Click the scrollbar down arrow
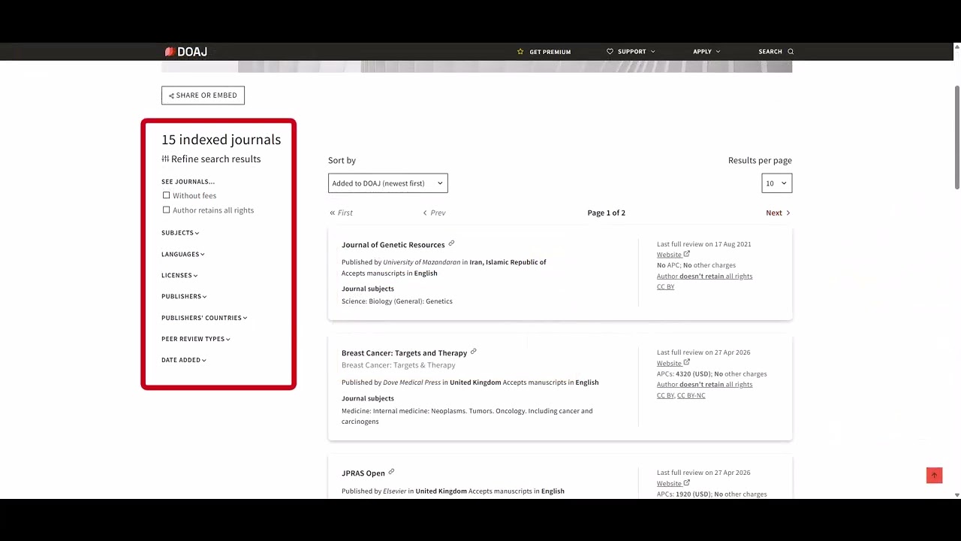 (957, 495)
